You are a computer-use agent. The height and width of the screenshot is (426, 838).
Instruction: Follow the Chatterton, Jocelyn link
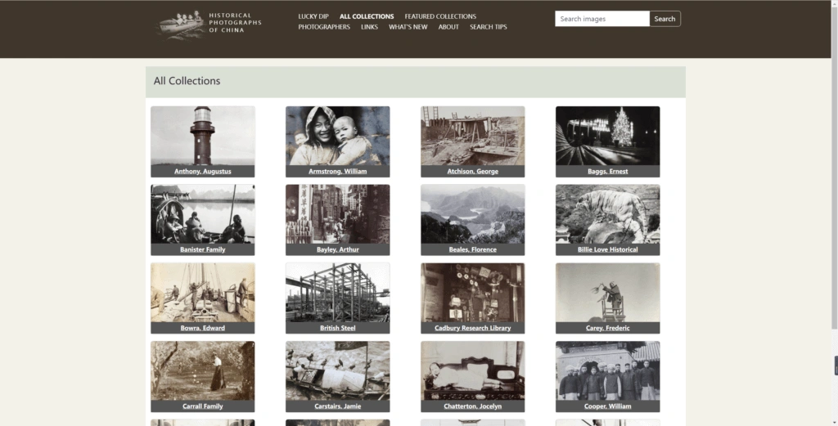click(x=472, y=406)
